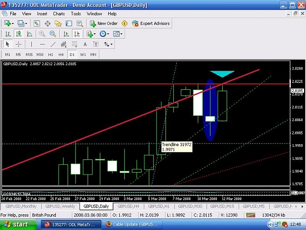This screenshot has height=230, width=306.
Task: Switch to candlestick chart display
Action: coord(19,34)
